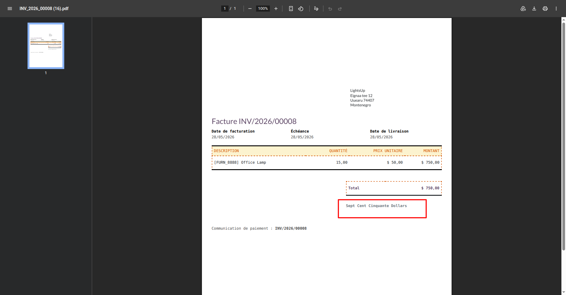Click the scroll down arrow
The image size is (566, 295).
564,292
